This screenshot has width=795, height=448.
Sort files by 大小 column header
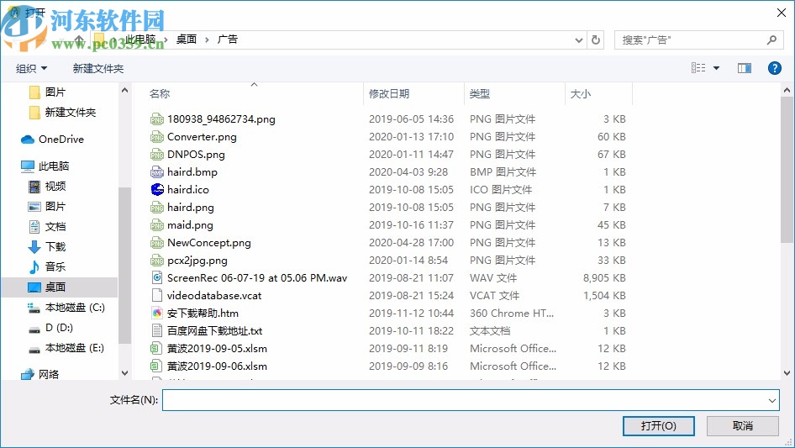(581, 94)
